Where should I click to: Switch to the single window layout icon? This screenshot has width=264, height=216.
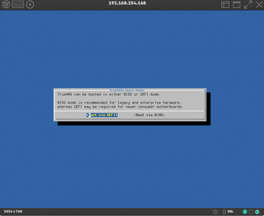point(237,5)
